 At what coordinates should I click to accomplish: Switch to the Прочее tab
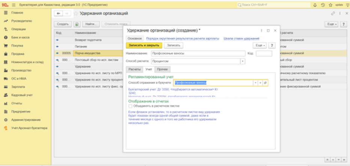[163, 69]
